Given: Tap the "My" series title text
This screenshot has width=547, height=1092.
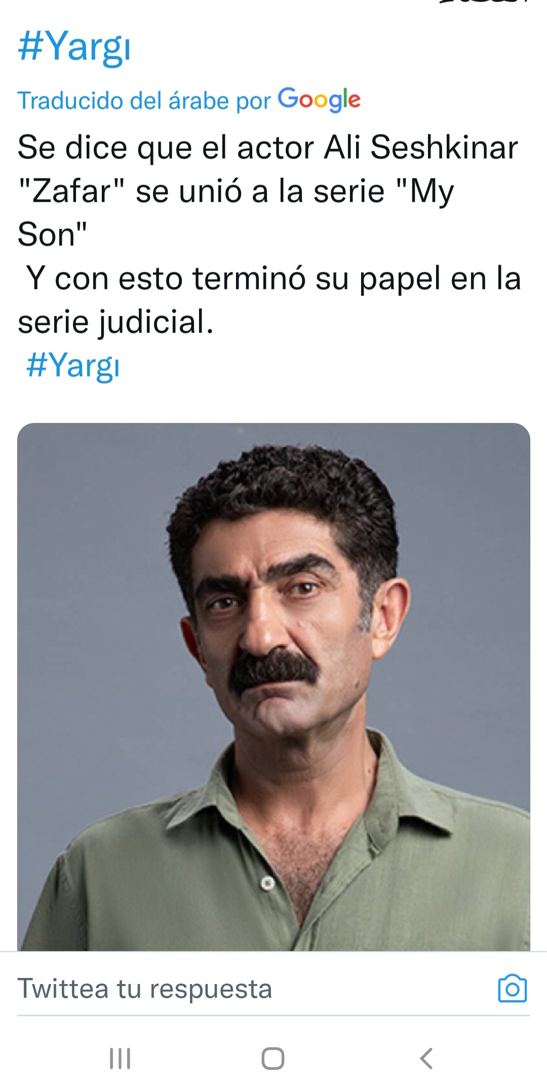Looking at the screenshot, I should [x=425, y=193].
